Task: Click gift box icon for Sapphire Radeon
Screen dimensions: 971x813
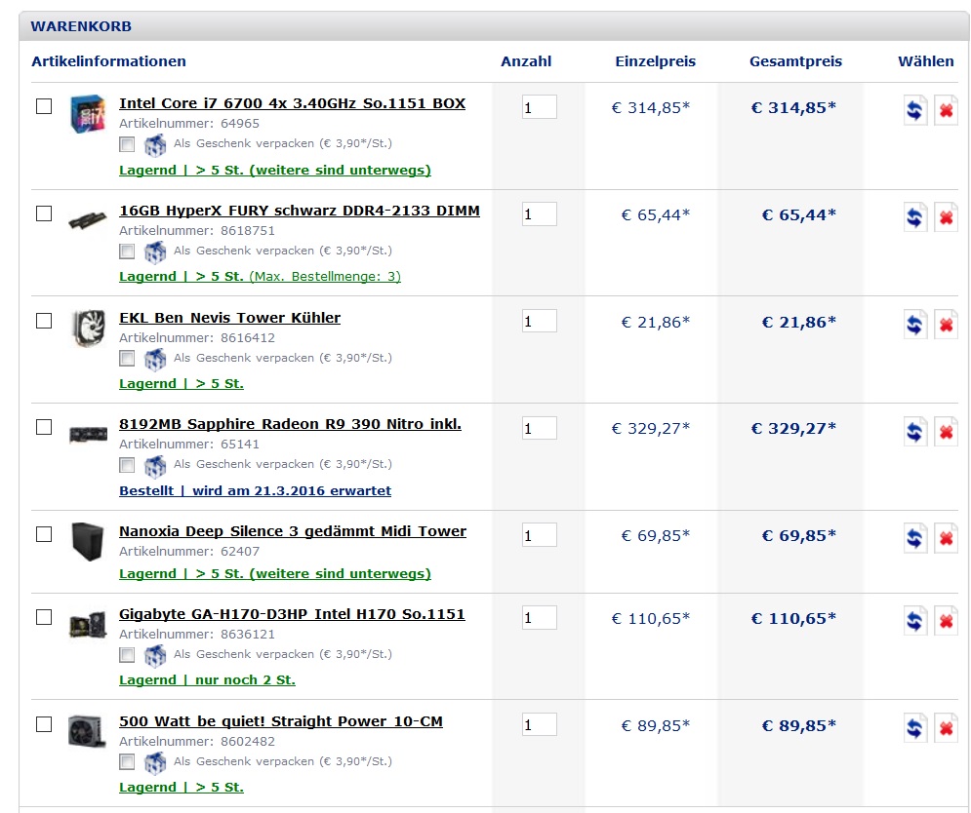Action: (155, 466)
